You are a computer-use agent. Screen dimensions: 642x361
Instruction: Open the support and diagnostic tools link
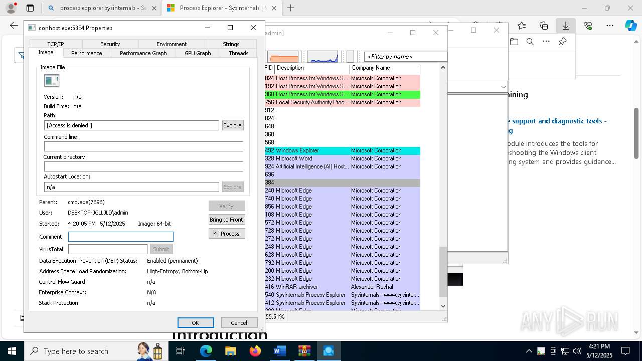tap(557, 126)
